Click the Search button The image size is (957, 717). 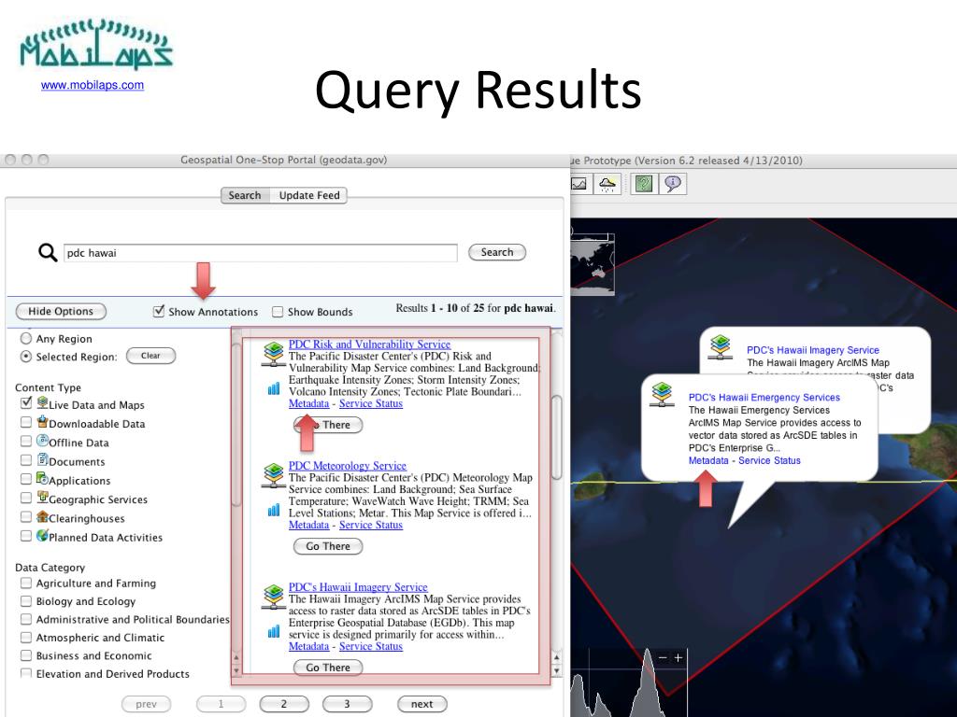point(497,252)
